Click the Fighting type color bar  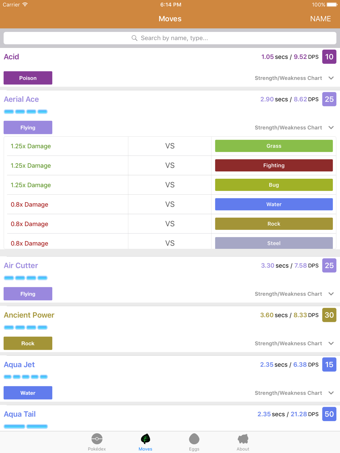coord(274,165)
